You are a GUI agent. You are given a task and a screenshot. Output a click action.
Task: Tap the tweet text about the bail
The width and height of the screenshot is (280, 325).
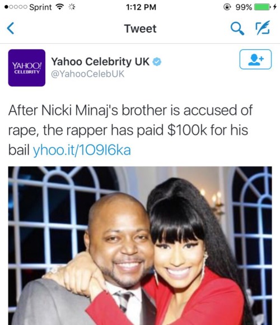130,130
